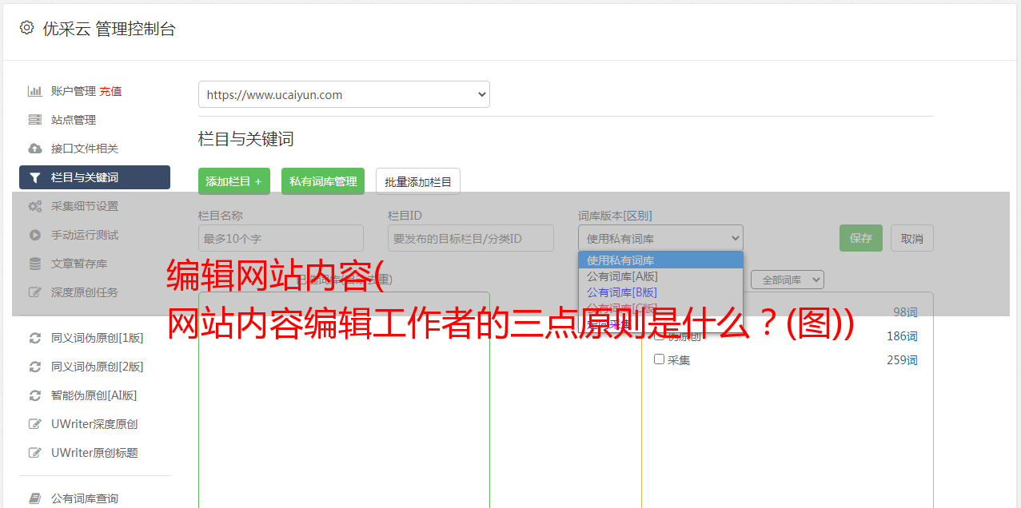1021x508 pixels.
Task: Click the cloud upload icon for 接口文件相关
Action: pos(34,149)
